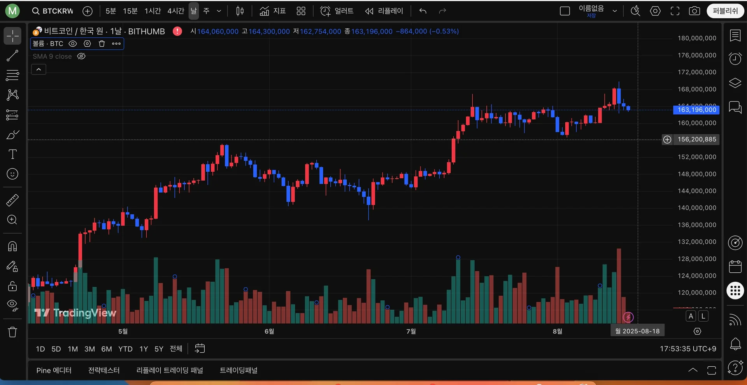Collapse the bottom panel with chevron
747x385 pixels.
click(693, 370)
